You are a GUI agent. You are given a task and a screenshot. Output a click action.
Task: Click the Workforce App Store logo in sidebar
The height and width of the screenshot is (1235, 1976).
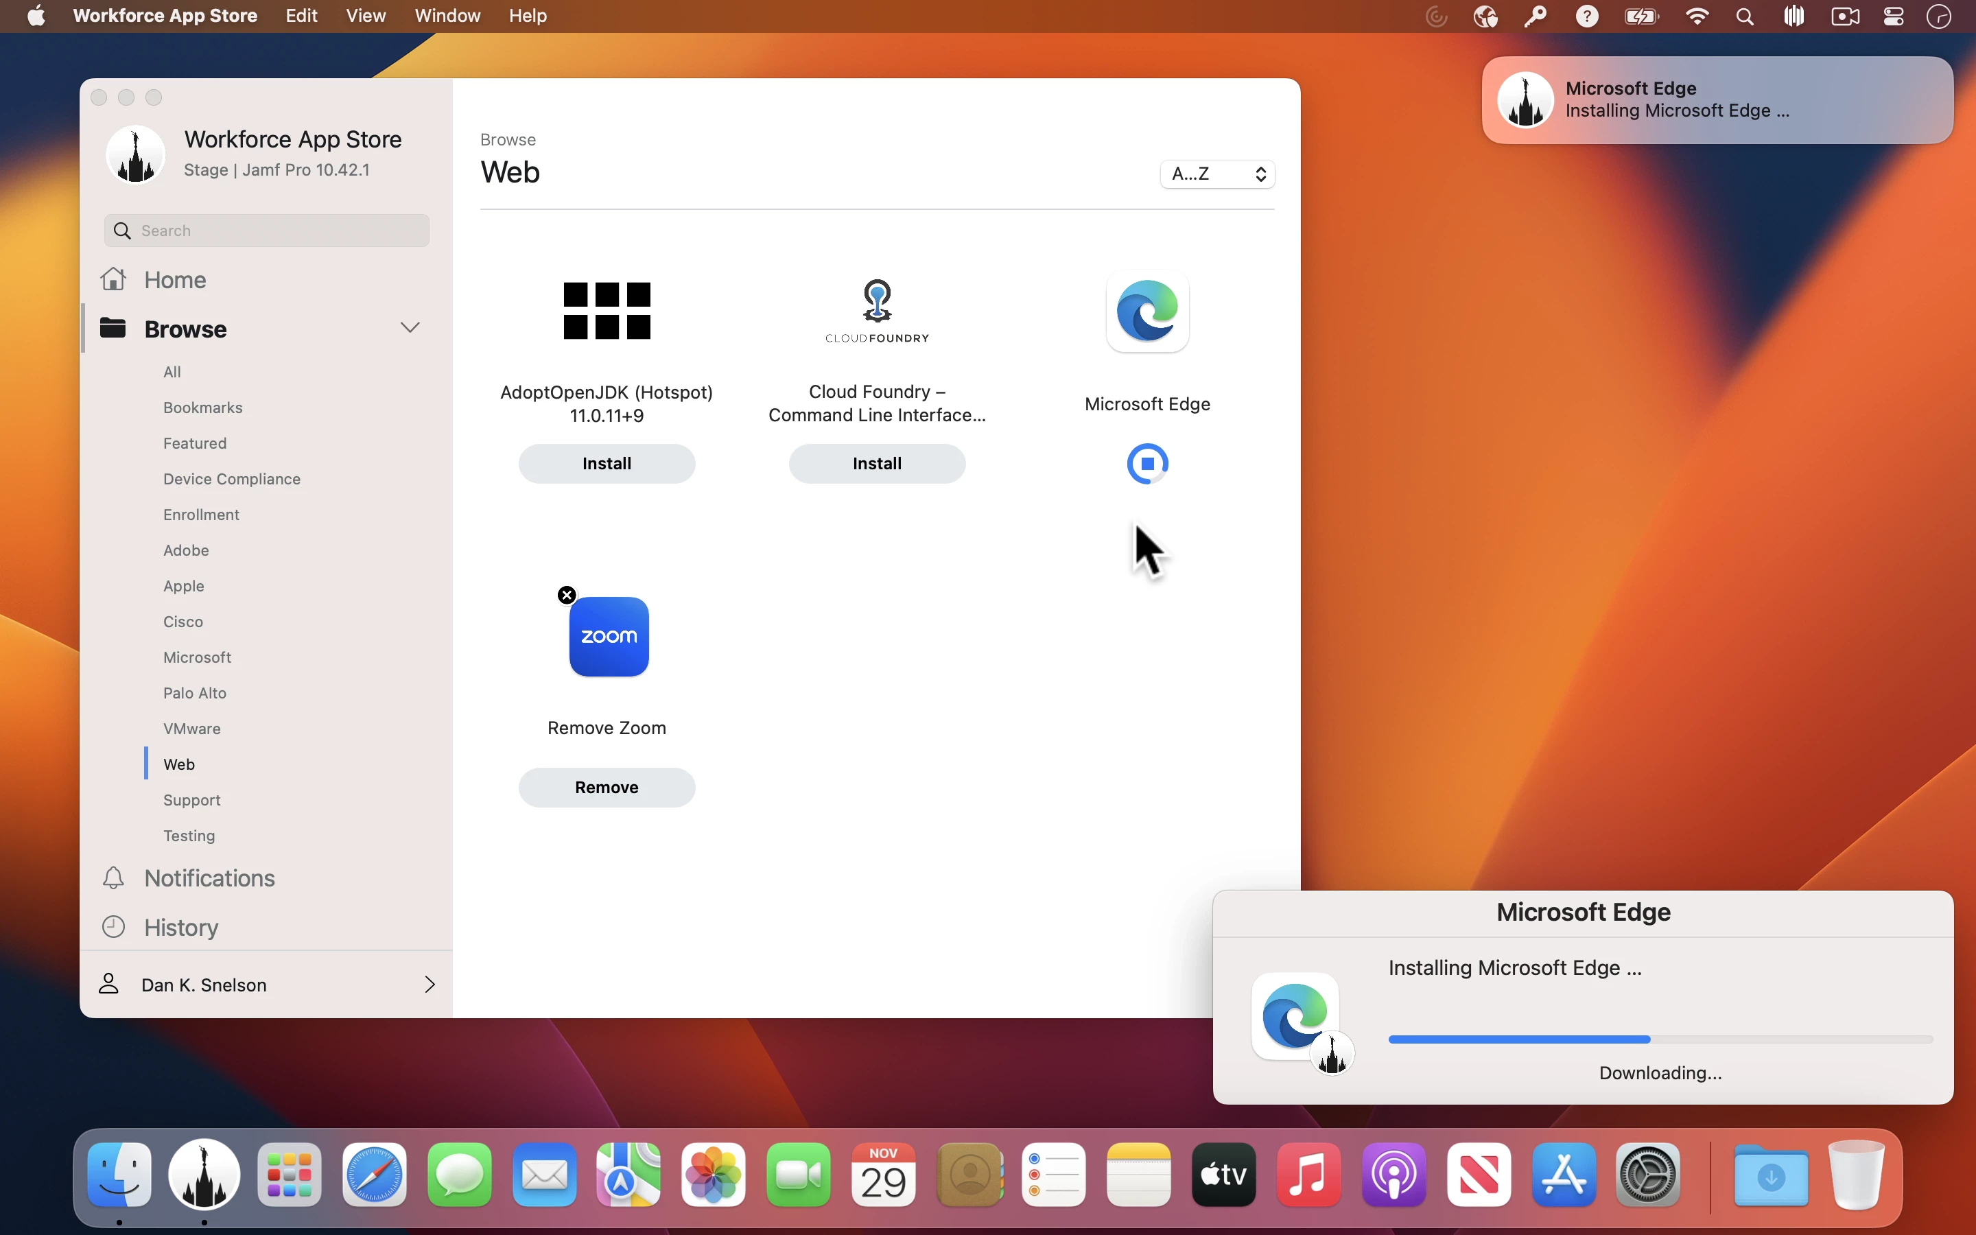[x=137, y=154]
